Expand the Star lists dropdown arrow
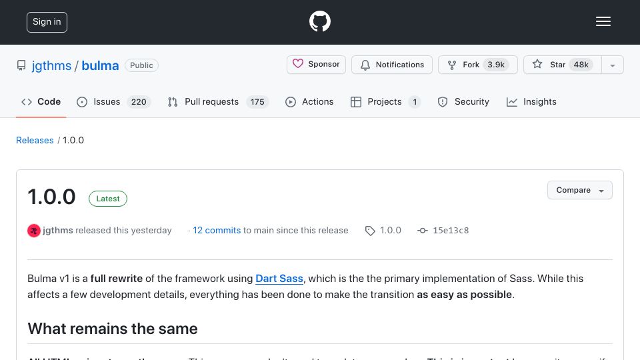The image size is (640, 360). 613,65
